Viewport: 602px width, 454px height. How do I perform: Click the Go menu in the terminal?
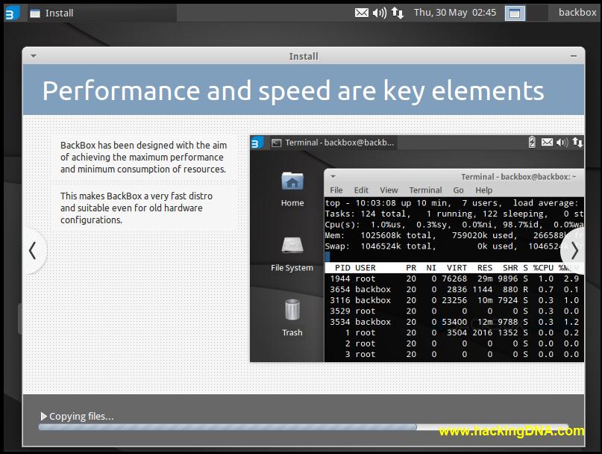[459, 190]
